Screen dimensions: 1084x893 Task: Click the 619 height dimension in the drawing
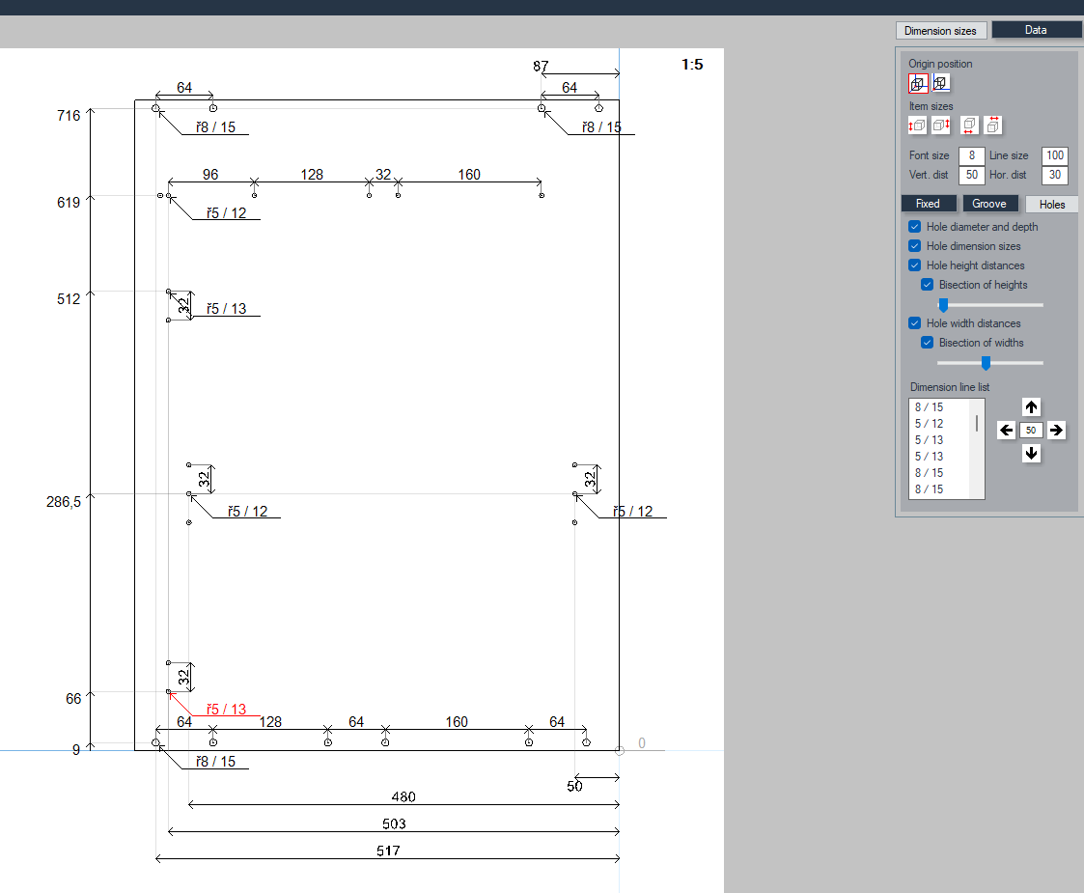[69, 203]
